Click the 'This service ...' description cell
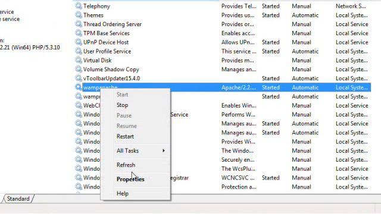381x214 pixels. point(239,51)
